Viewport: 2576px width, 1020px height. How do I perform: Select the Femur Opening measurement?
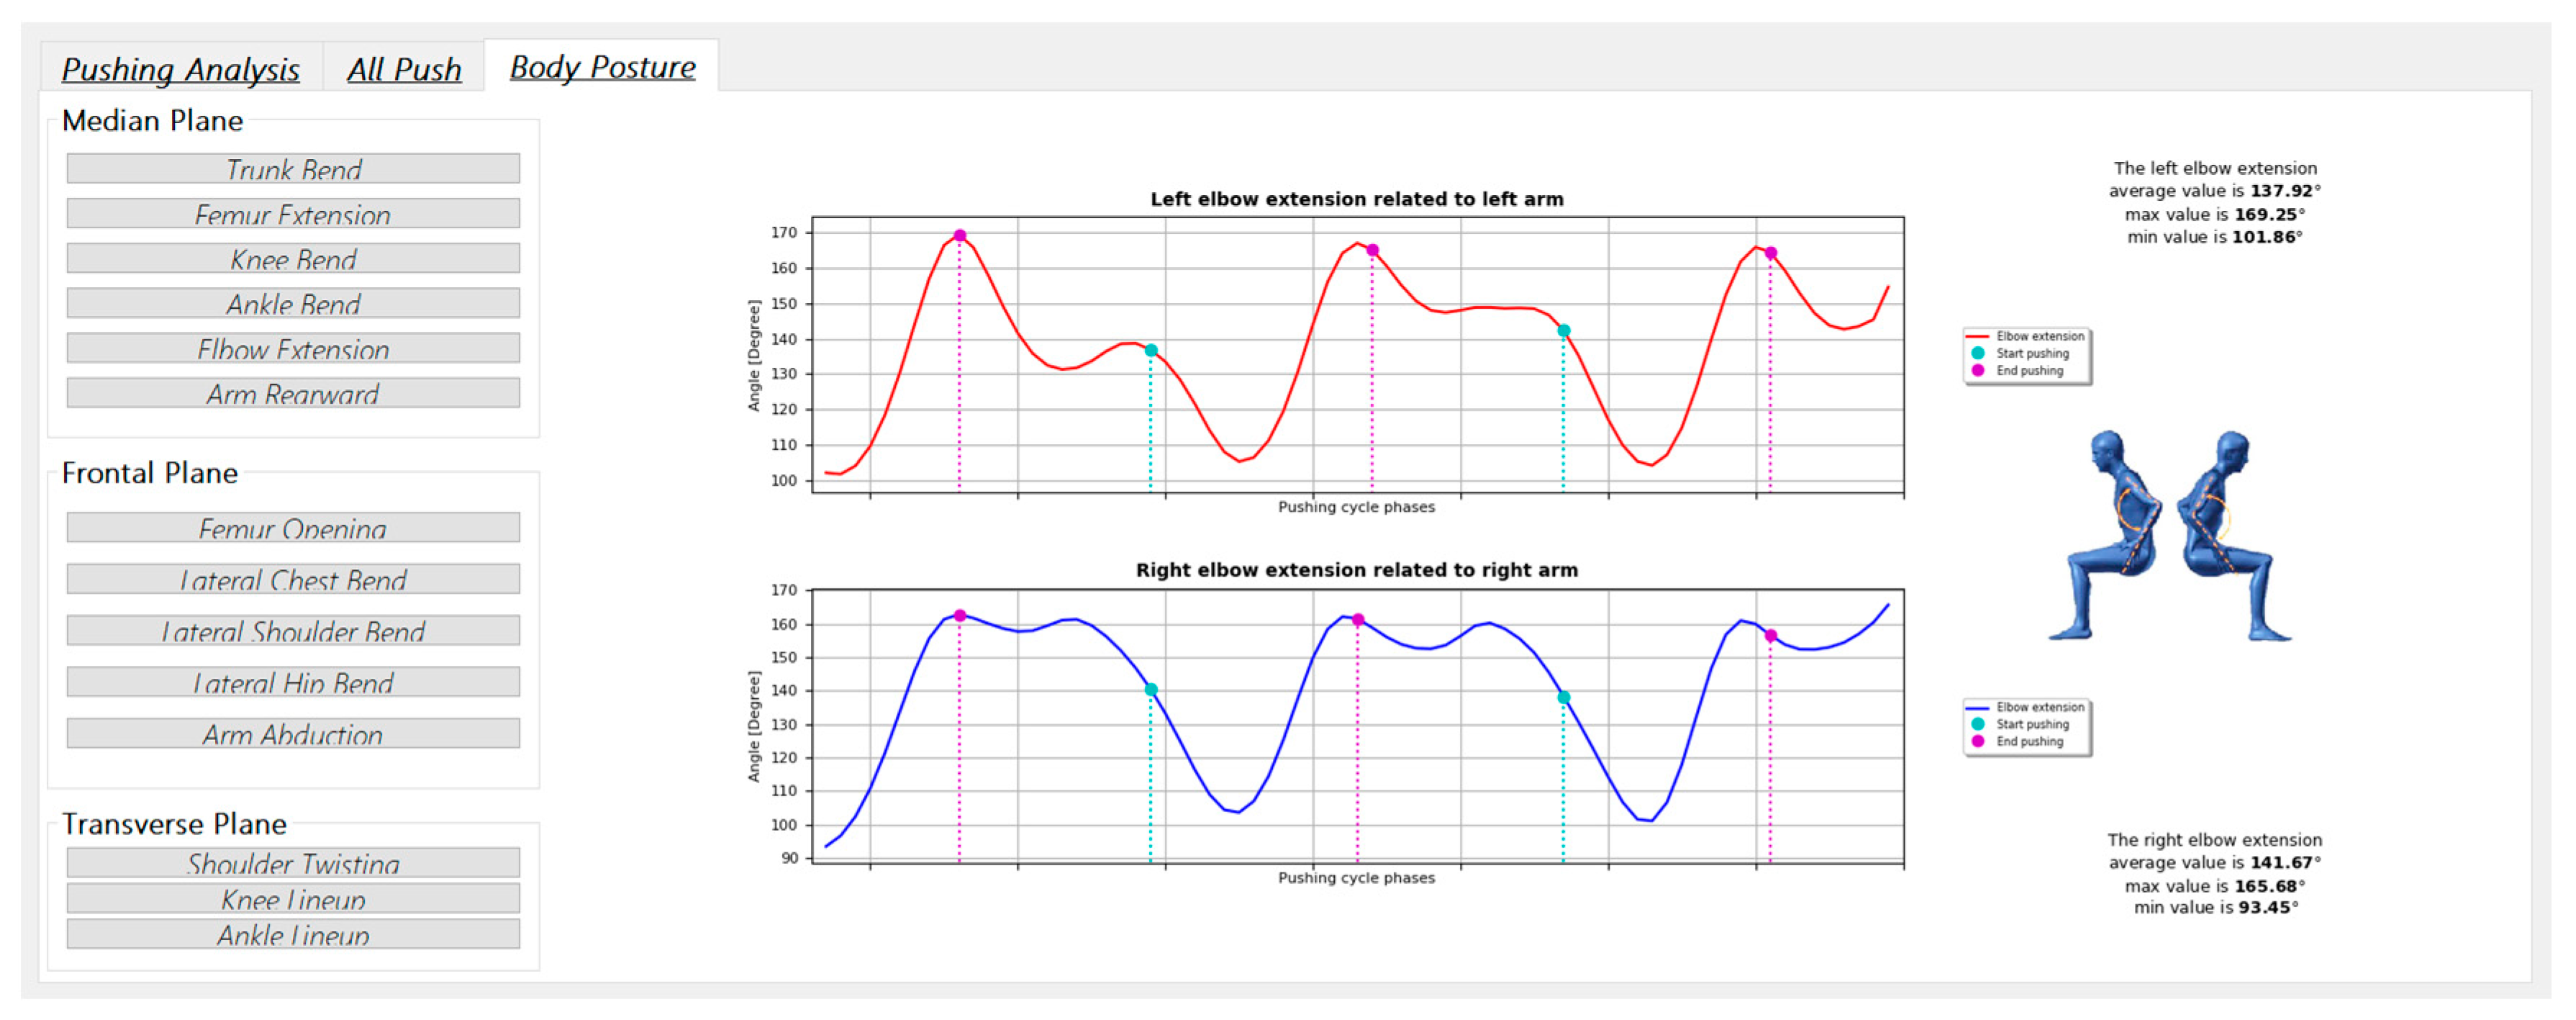coord(293,528)
